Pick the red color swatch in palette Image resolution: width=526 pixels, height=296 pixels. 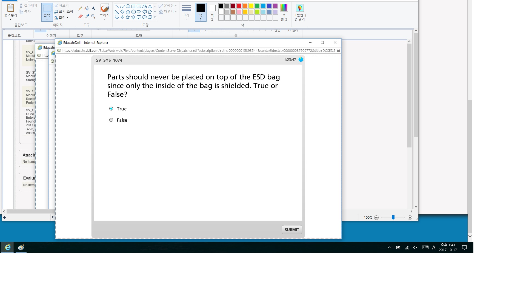point(239,6)
